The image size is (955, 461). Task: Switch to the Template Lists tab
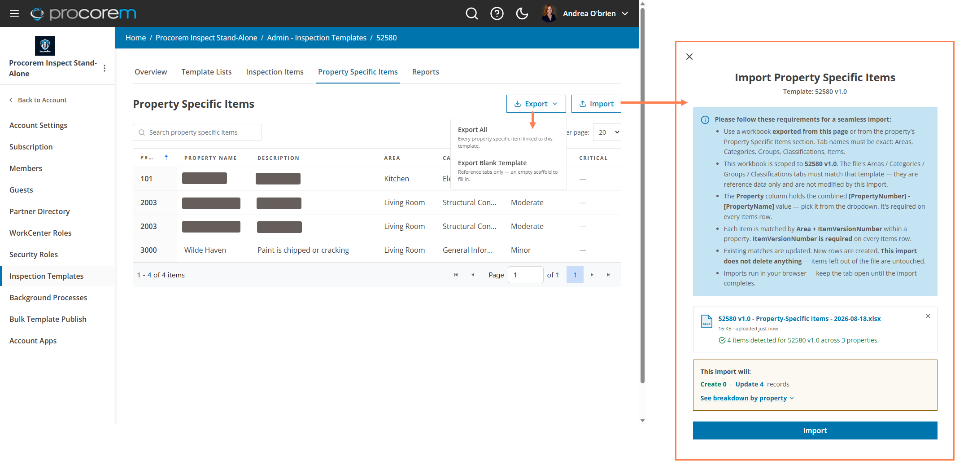(x=206, y=72)
